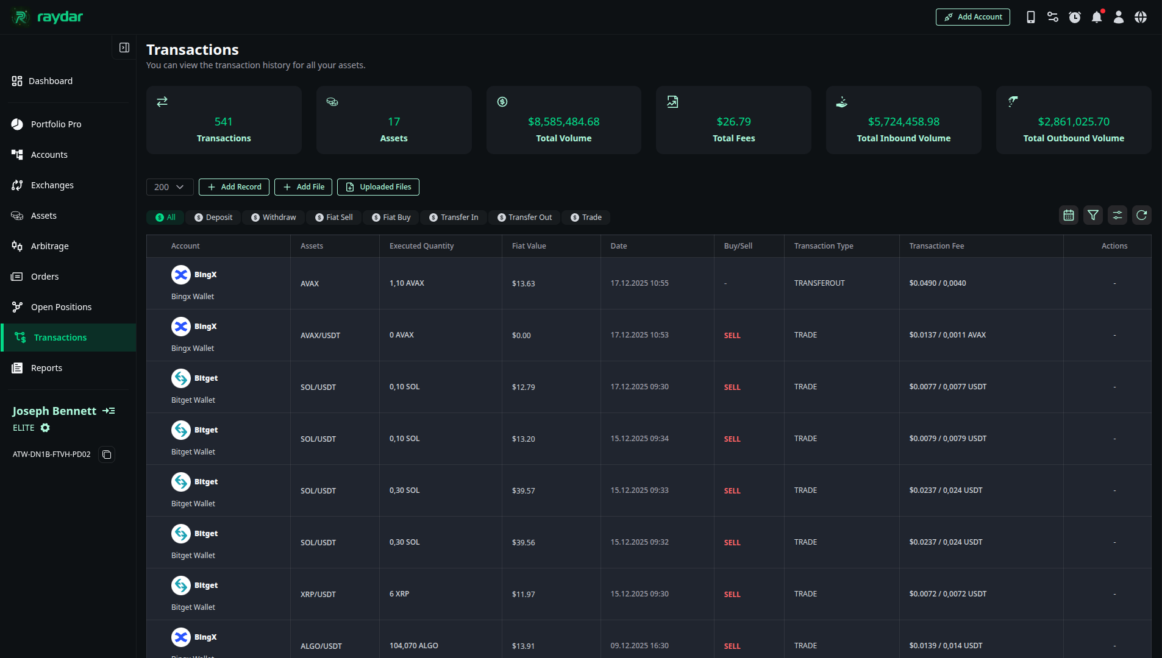Open the user profile icon
Image resolution: width=1162 pixels, height=658 pixels.
pyautogui.click(x=1119, y=16)
